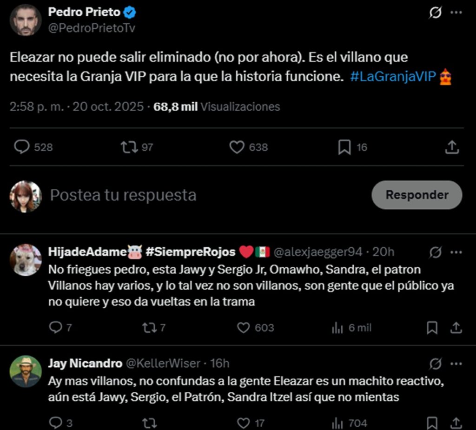
Task: Open more options on HijadeAdame's reply
Action: point(456,252)
